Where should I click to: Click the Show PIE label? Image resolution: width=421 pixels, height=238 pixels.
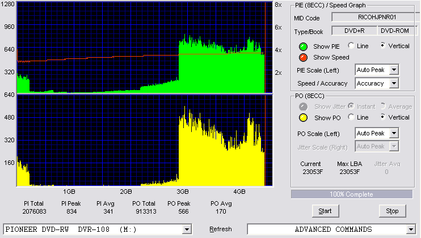(x=326, y=46)
